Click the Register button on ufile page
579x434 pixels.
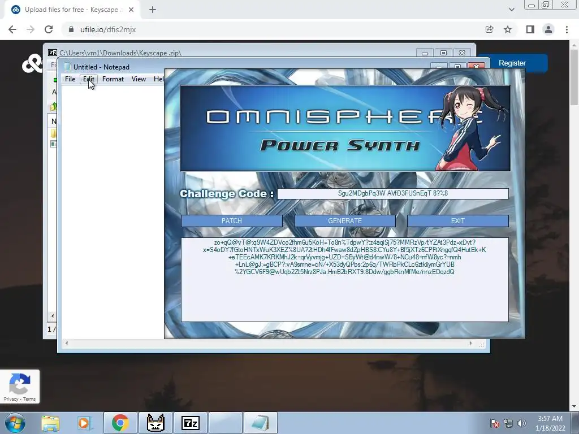[512, 63]
